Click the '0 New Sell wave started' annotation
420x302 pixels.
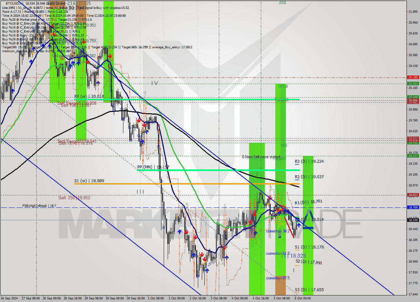click(x=261, y=157)
